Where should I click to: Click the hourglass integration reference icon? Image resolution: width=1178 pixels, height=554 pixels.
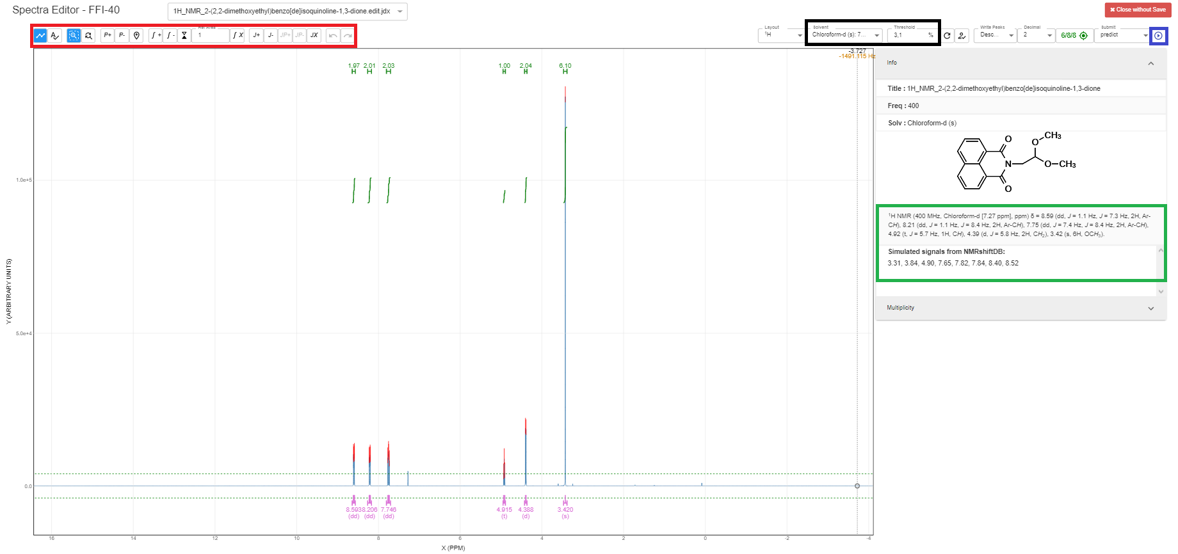184,36
